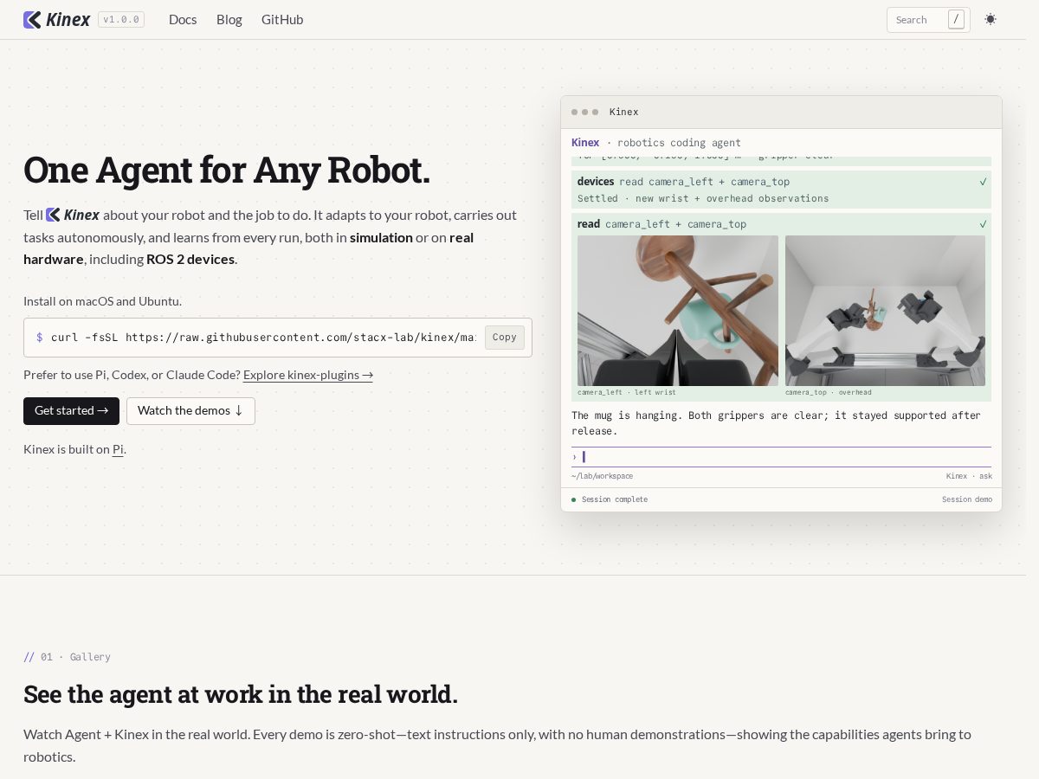
Task: Click the Watch the demos button
Action: (x=190, y=411)
